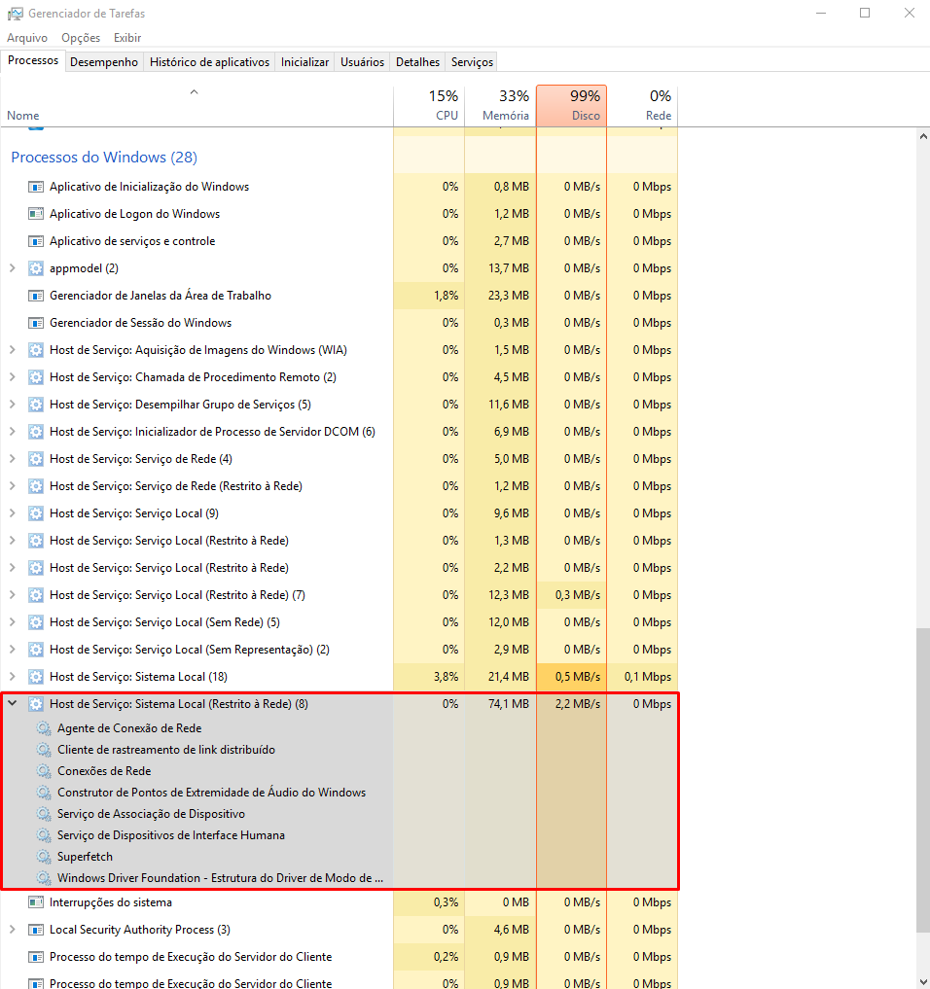Click gear icon for Serviço Local (Sem Rede) (5)
The image size is (930, 989).
(x=36, y=622)
